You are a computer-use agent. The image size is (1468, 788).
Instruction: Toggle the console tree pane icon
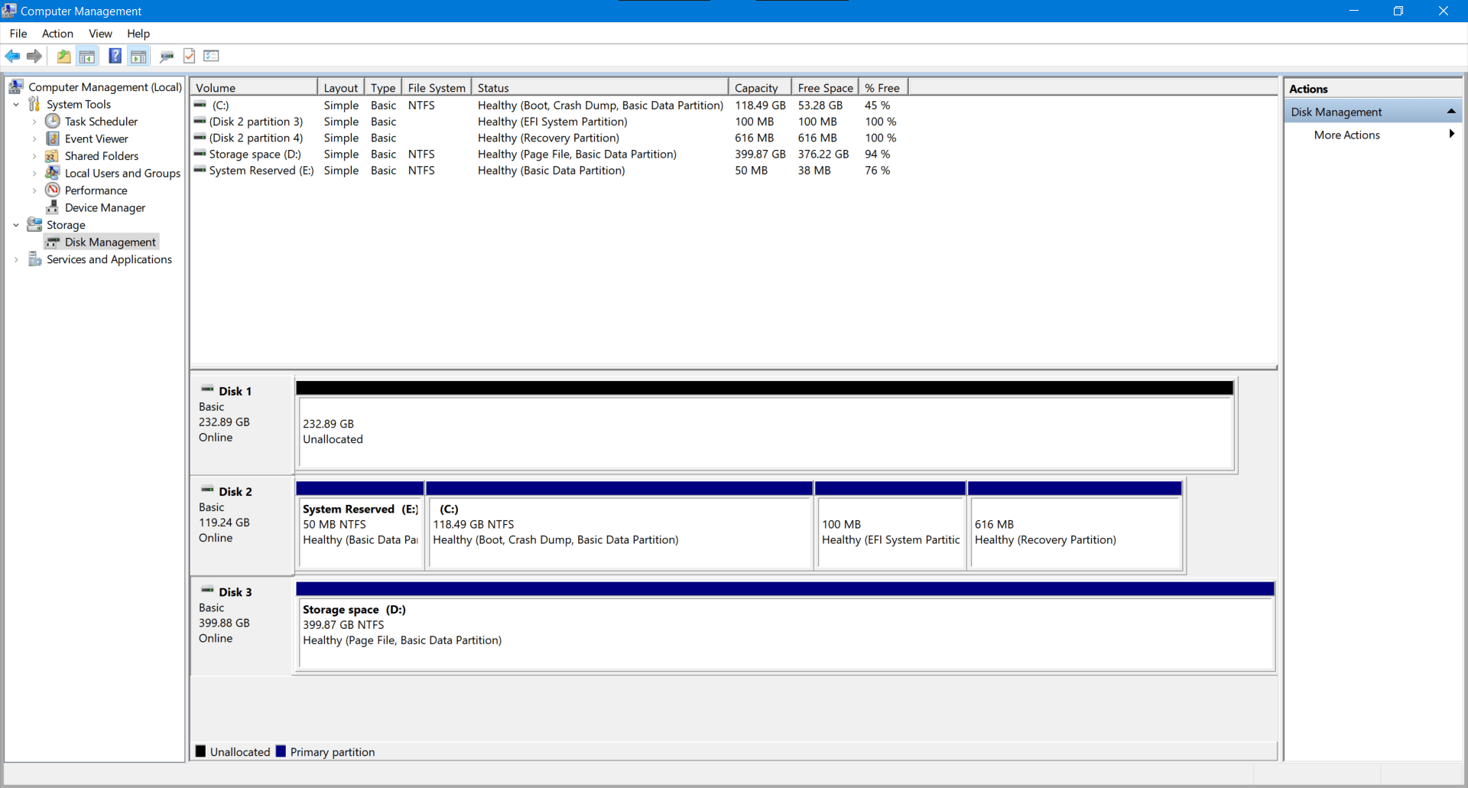pyautogui.click(x=87, y=56)
